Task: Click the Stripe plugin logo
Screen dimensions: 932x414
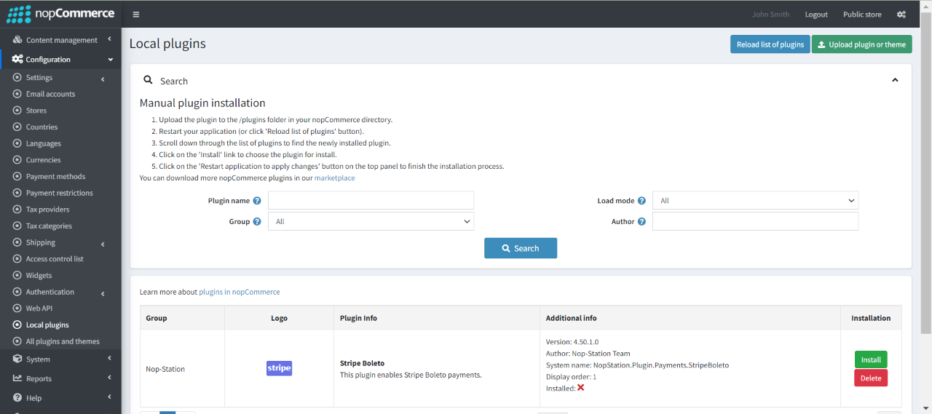Action: tap(279, 368)
